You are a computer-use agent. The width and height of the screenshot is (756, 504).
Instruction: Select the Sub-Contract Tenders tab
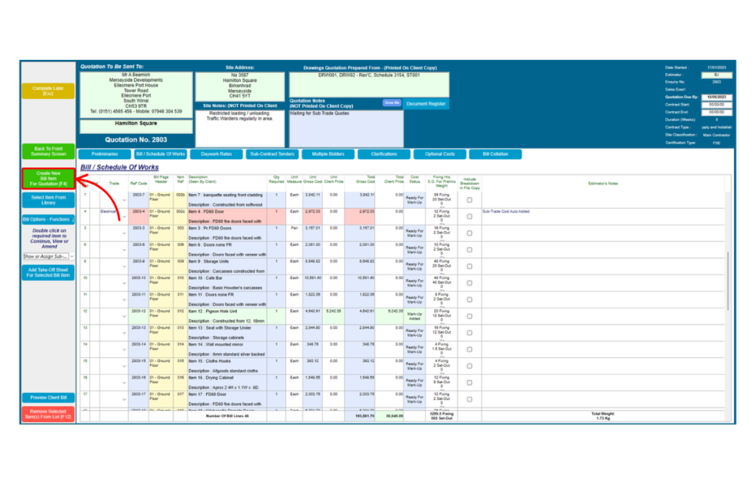[x=272, y=154]
